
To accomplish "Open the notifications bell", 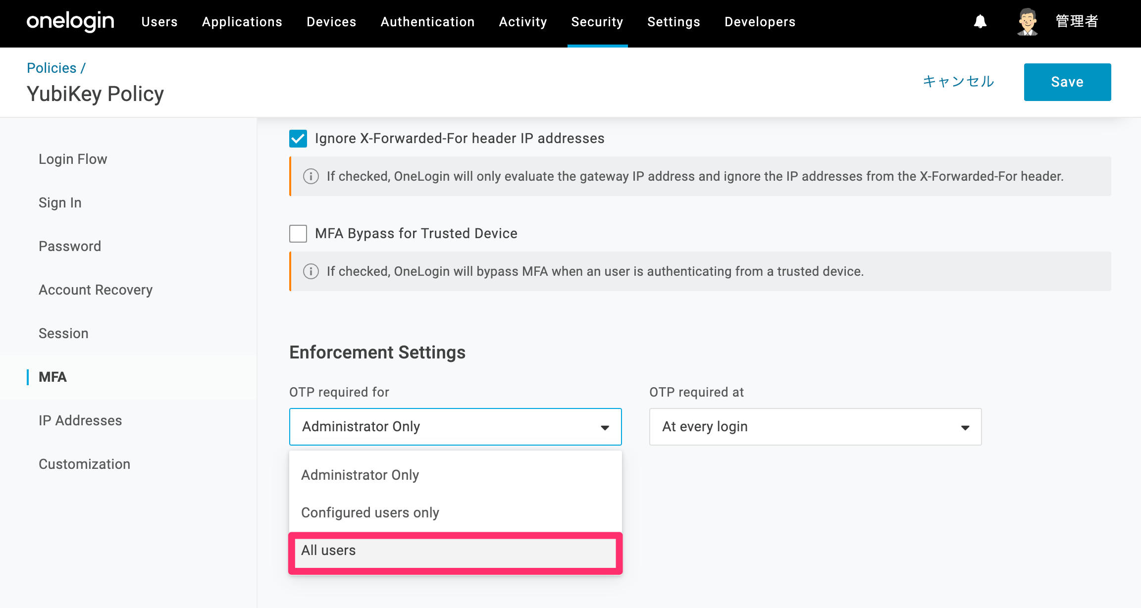I will click(x=980, y=22).
